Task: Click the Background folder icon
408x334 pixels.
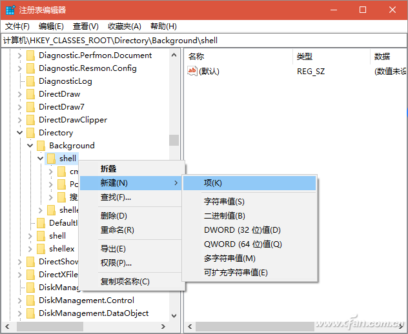Action: (41, 146)
